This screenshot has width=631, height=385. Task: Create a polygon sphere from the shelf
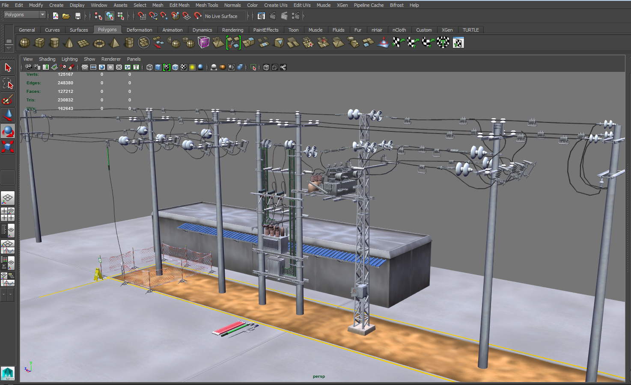click(24, 42)
